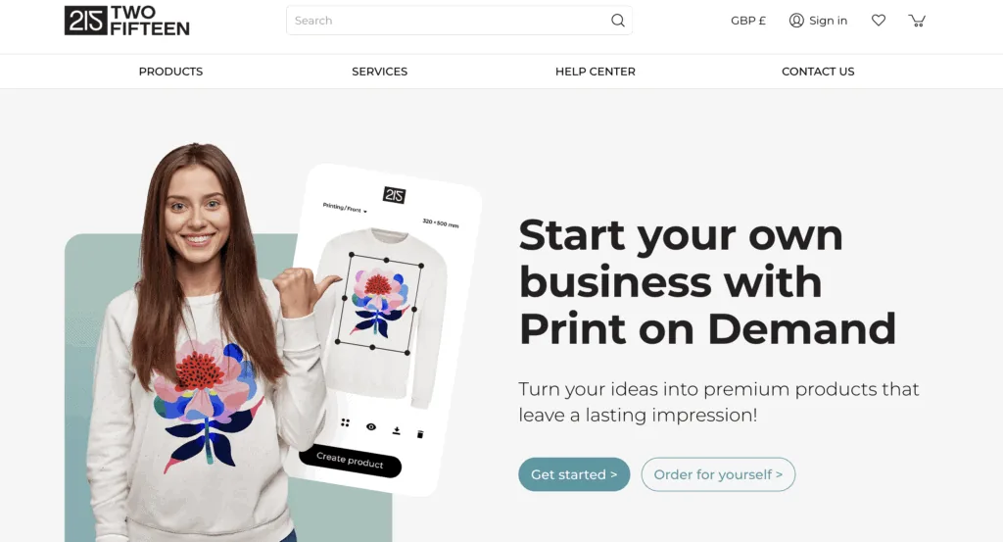The height and width of the screenshot is (542, 1003).
Task: Open the GBP £ currency selector
Action: pos(747,21)
